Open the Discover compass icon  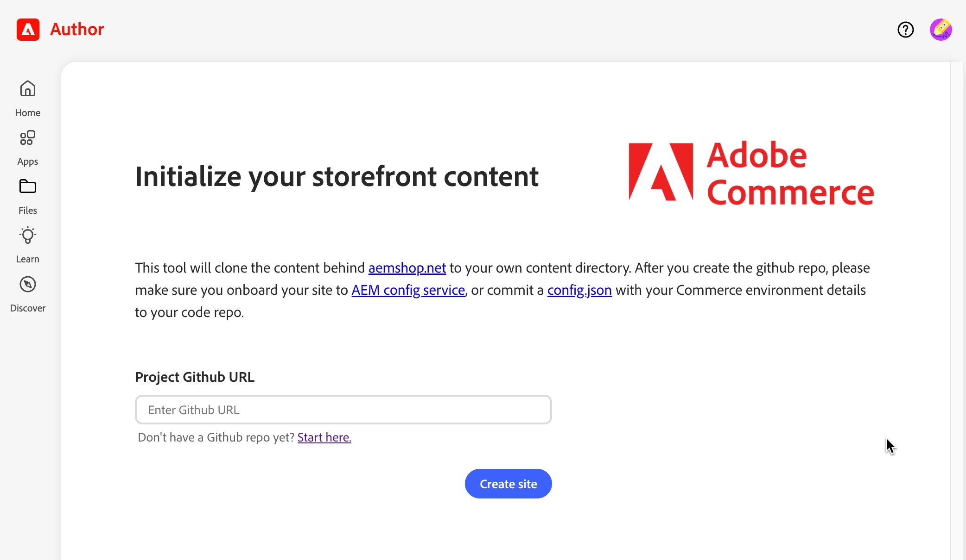point(28,284)
